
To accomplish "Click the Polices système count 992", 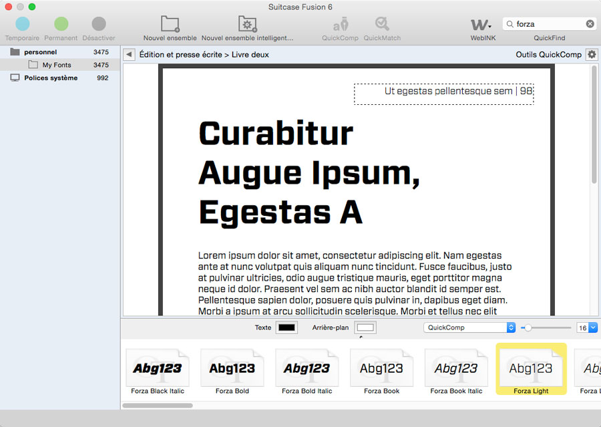I will pyautogui.click(x=103, y=78).
